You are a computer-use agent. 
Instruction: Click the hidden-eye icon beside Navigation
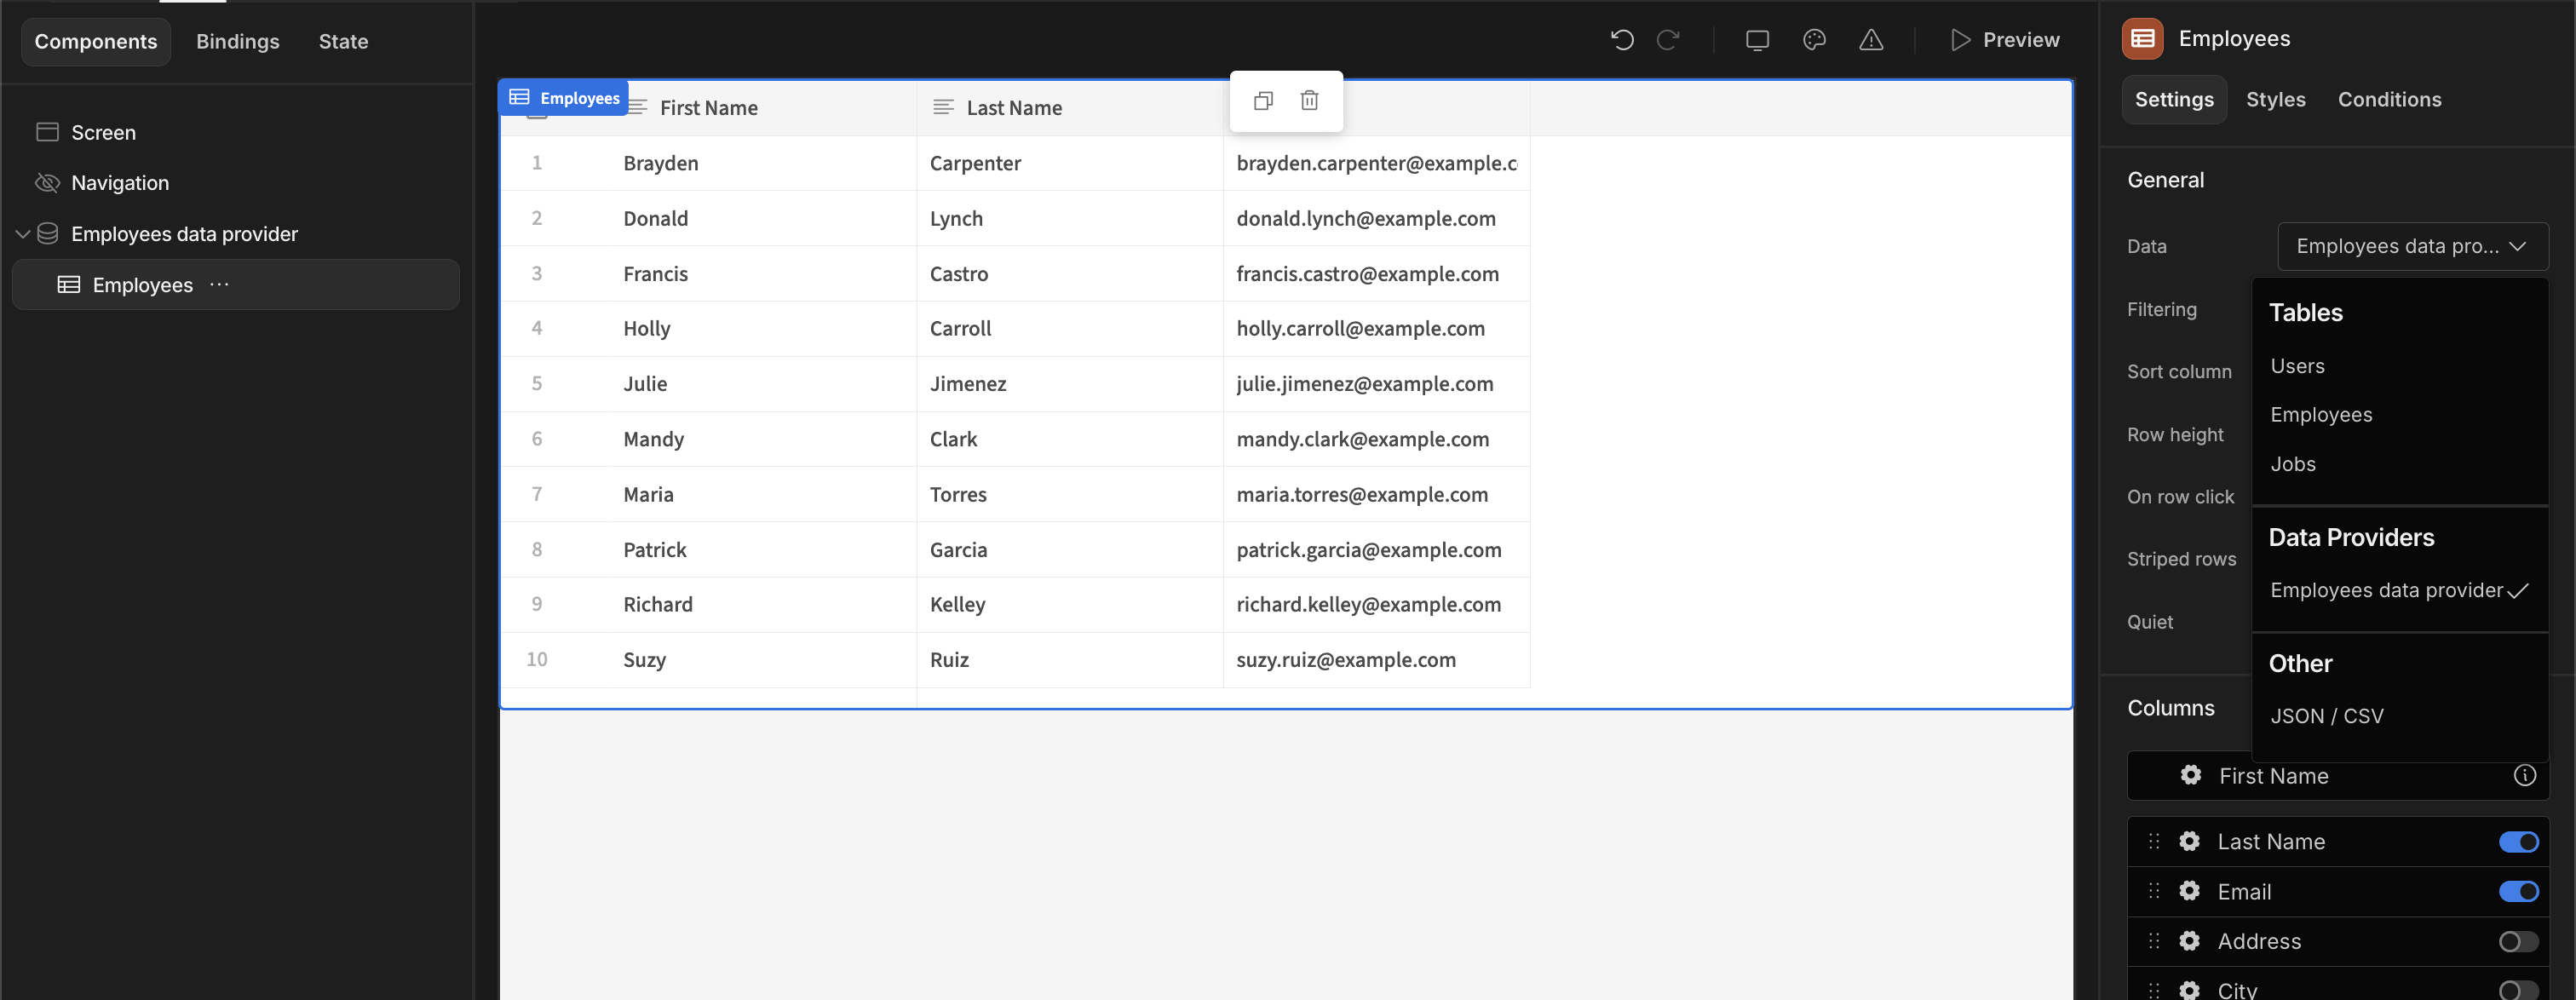pos(47,183)
